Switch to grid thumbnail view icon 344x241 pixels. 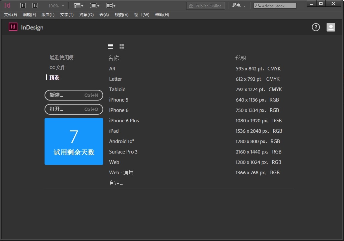point(122,46)
